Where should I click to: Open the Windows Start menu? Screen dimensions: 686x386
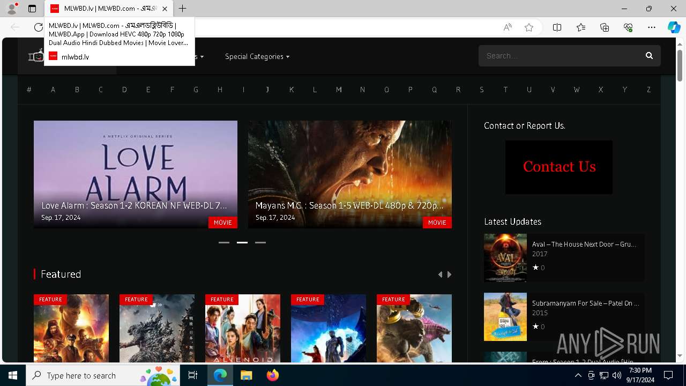point(13,375)
